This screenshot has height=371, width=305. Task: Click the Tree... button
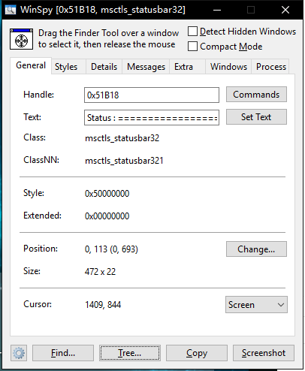click(x=130, y=353)
